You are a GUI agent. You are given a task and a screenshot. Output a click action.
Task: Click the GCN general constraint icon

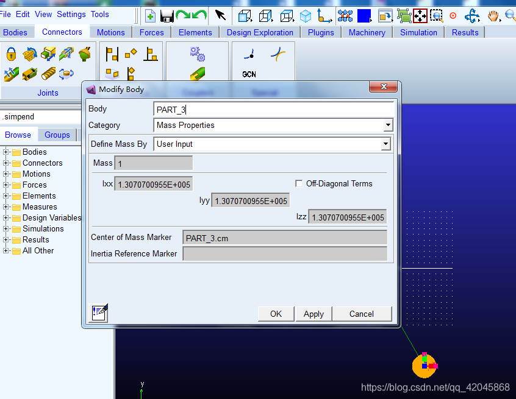pos(249,74)
